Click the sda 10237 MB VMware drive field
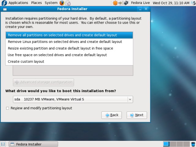This screenshot has width=196, height=147. coord(73,99)
